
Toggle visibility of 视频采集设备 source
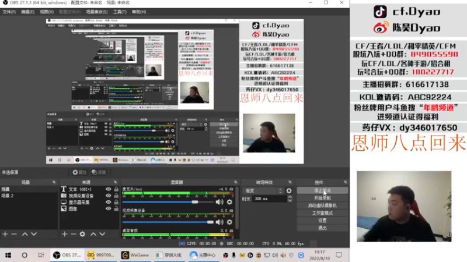pos(108,196)
